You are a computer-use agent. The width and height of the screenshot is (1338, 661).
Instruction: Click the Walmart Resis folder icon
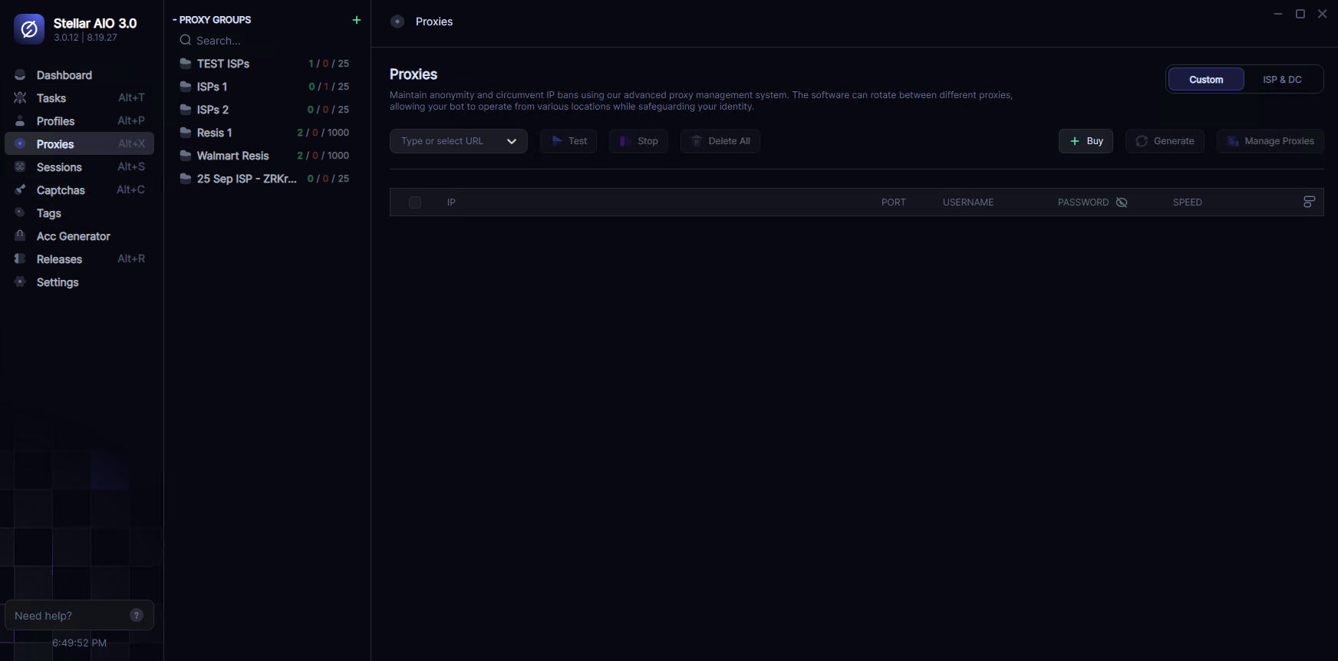(x=186, y=156)
